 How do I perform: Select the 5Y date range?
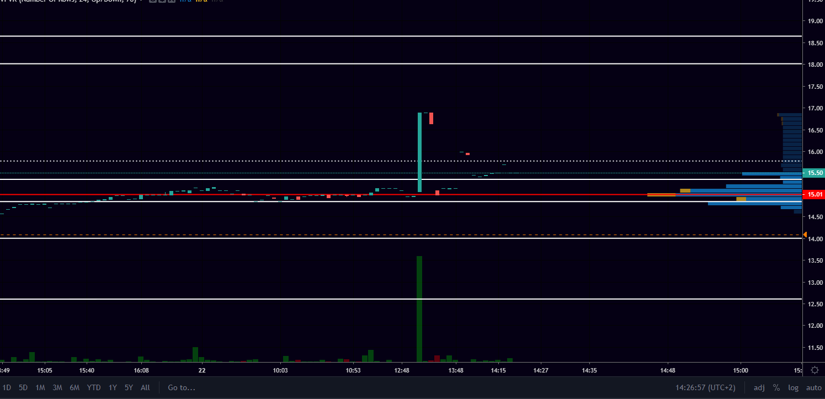(129, 387)
